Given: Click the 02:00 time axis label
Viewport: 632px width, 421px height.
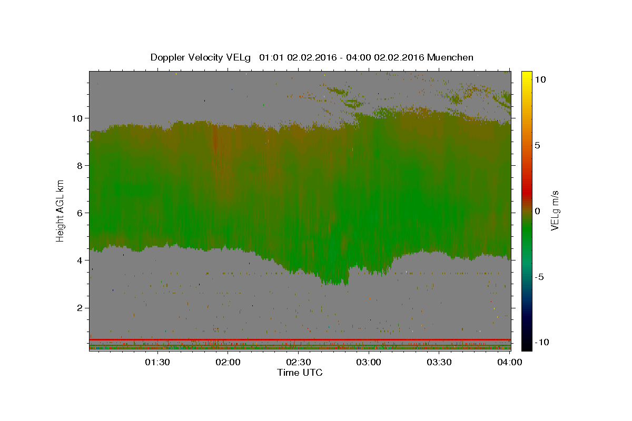Looking at the screenshot, I should coord(228,362).
